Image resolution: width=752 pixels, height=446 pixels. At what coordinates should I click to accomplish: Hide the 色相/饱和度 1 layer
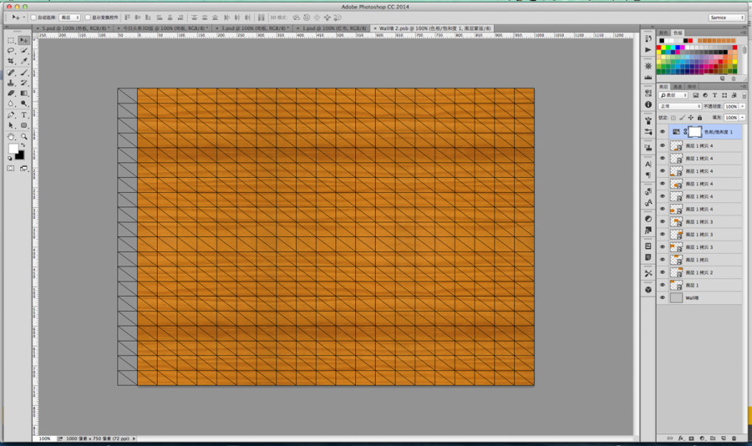(x=663, y=131)
